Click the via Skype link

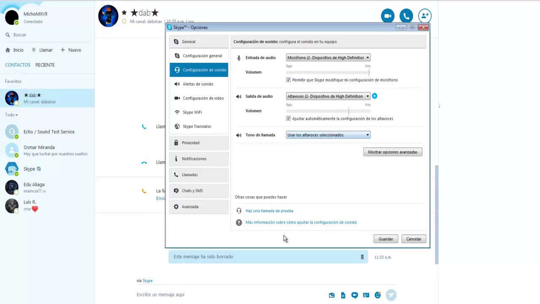147,281
